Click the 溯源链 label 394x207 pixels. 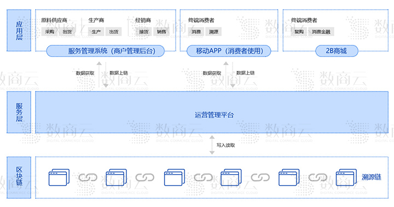tap(372, 177)
